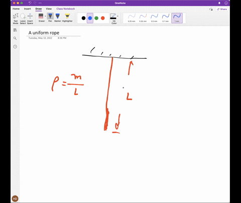Toggle the Pen tool
241x203 pixels.
(50, 18)
